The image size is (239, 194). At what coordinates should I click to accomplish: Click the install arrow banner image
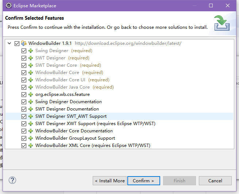(x=222, y=23)
